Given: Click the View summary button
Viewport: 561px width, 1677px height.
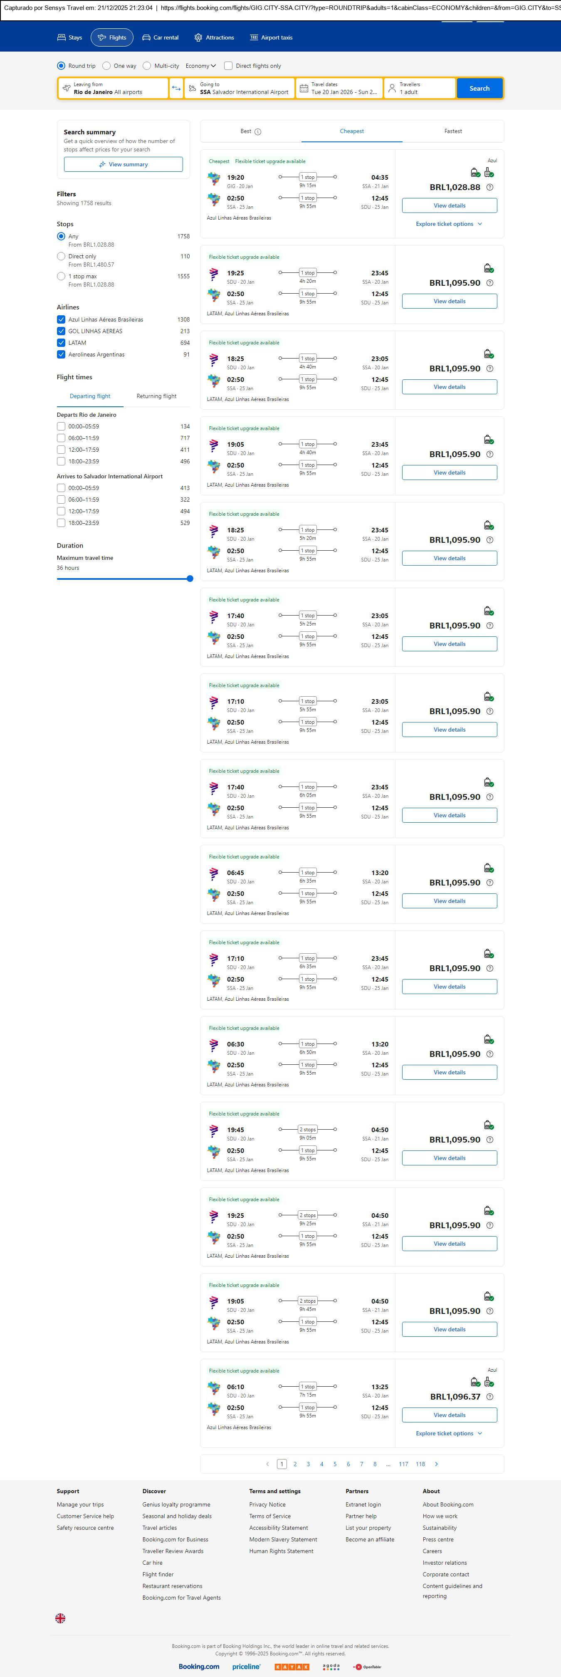Looking at the screenshot, I should [123, 165].
